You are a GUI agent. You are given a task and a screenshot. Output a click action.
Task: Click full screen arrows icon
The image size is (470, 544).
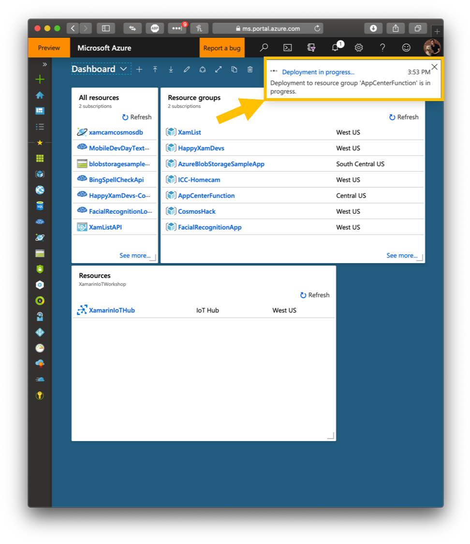pos(218,69)
